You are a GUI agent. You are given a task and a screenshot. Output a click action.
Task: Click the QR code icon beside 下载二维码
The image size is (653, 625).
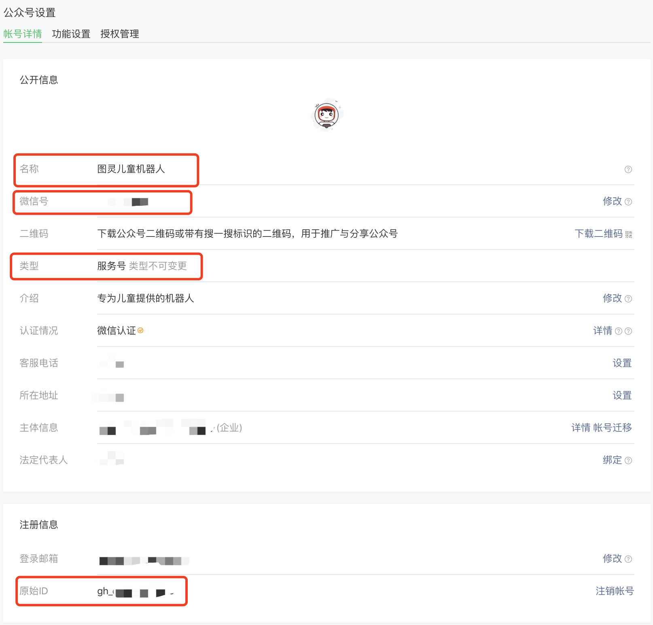point(628,234)
